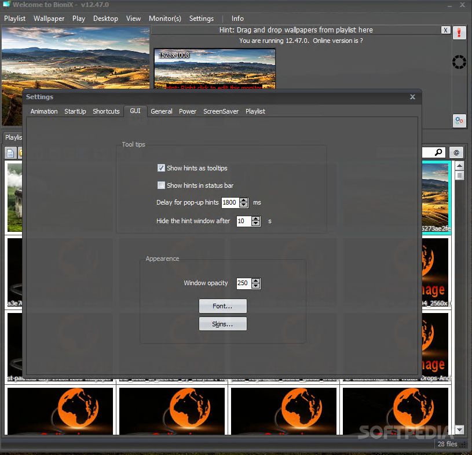
Task: Click the playlist scrollbar thumb
Action: point(459,175)
